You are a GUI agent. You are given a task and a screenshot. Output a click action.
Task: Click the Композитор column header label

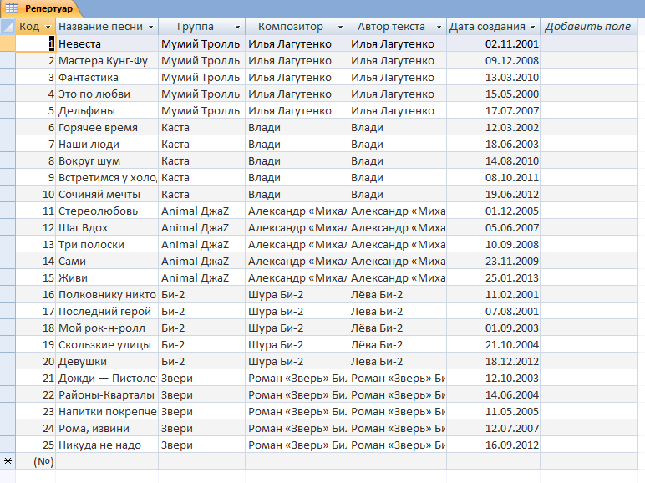pos(291,27)
